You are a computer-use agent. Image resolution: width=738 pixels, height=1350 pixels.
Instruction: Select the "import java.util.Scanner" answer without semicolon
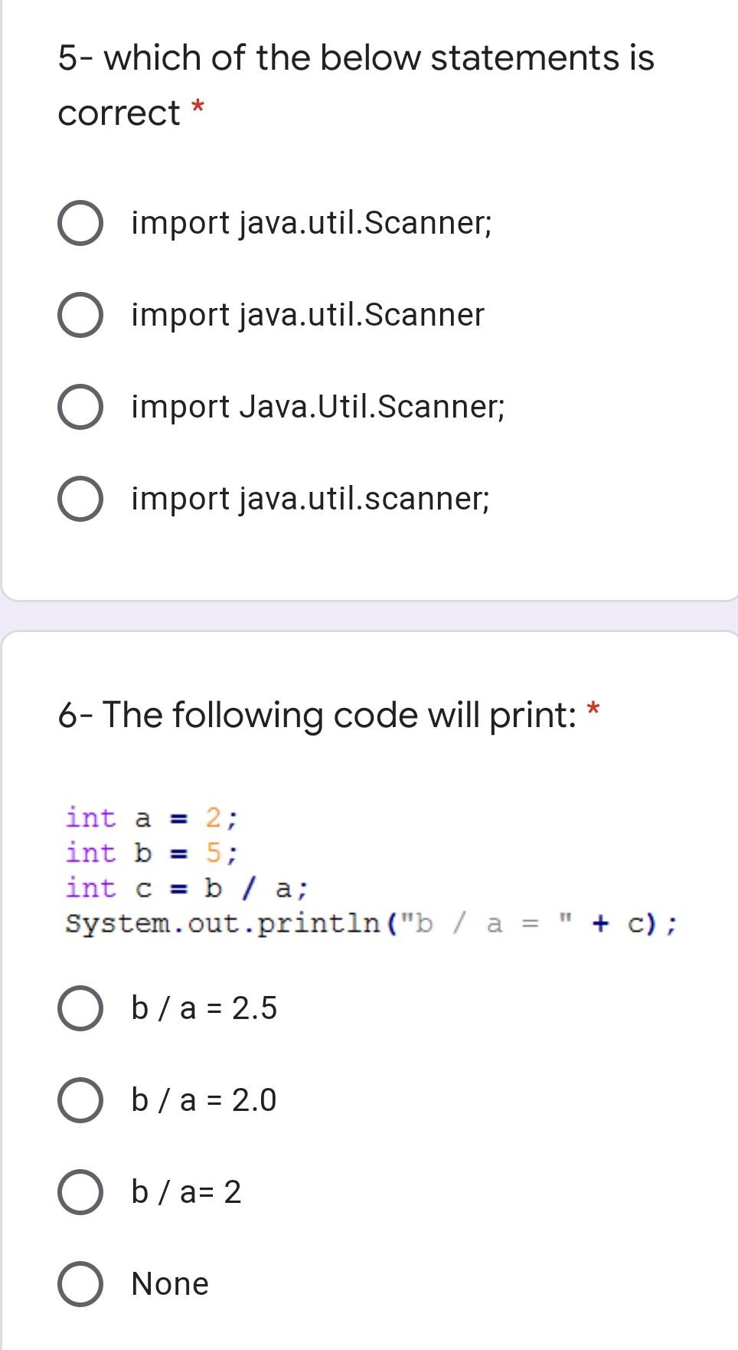(80, 315)
